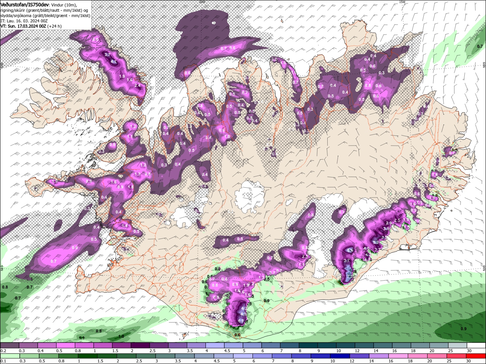Pick the darkest green 1 swatch in rain scale

[x=87, y=356]
